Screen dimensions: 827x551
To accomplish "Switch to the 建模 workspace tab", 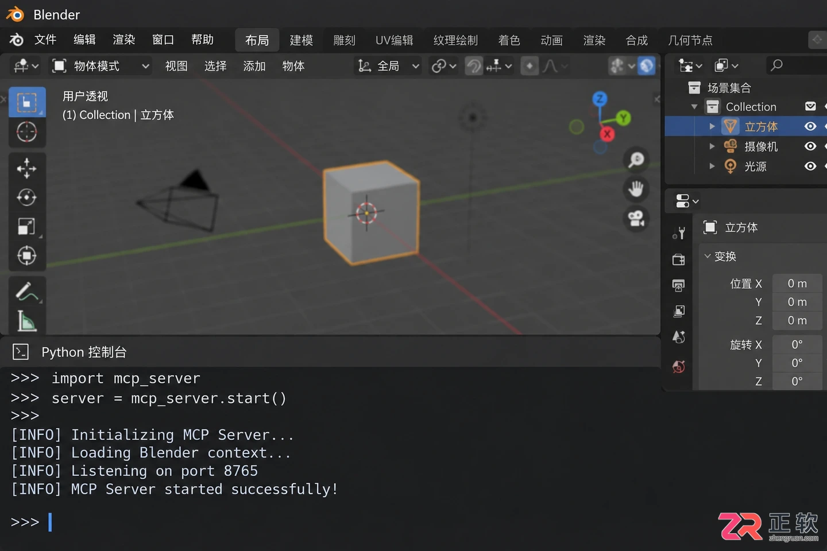I will (x=302, y=40).
